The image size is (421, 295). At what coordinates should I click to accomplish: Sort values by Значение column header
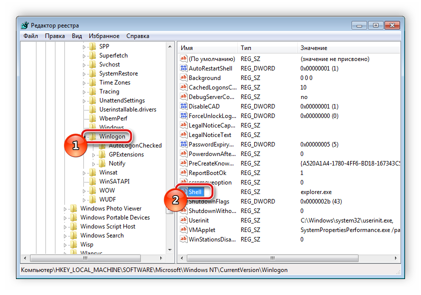(349, 48)
